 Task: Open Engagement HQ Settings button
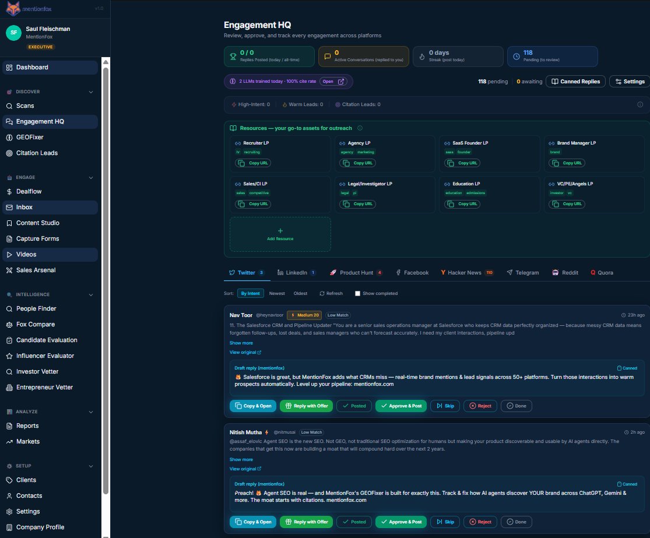[630, 82]
